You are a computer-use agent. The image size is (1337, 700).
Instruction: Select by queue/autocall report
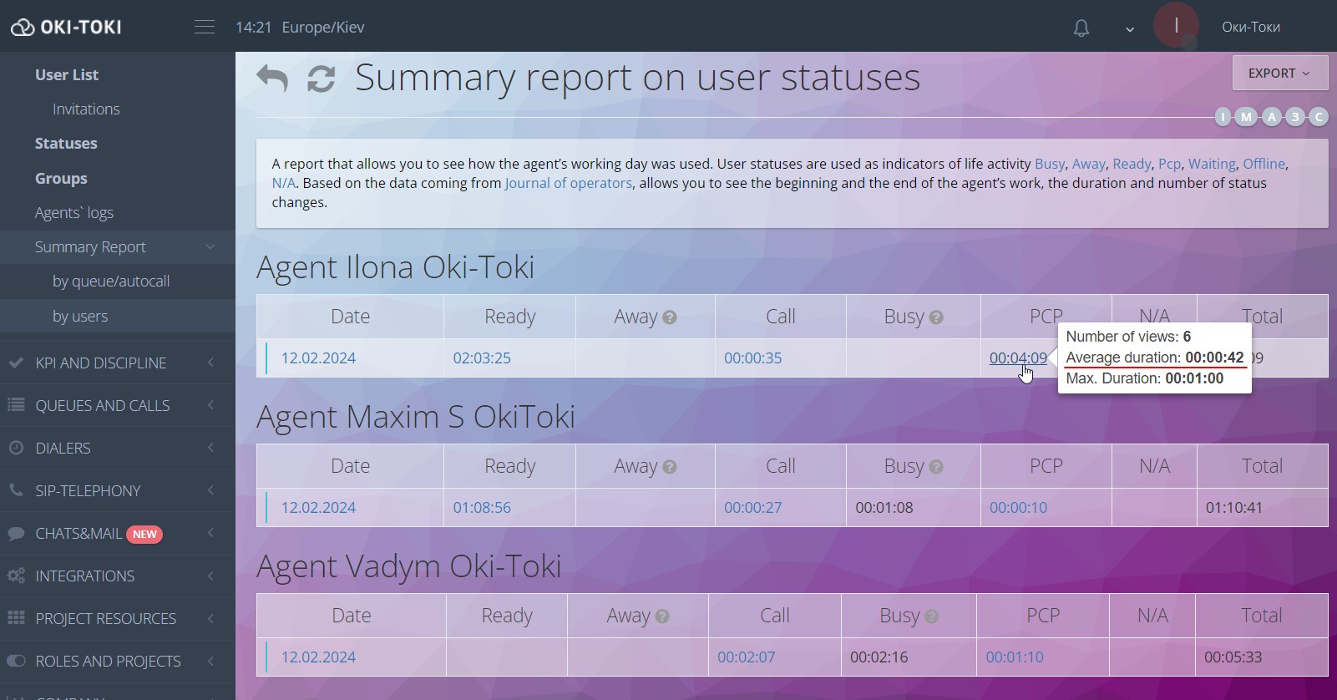click(x=111, y=282)
